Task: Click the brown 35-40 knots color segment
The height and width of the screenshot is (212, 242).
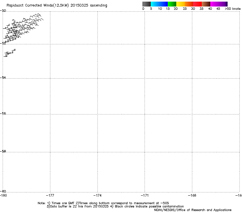Action: click(x=206, y=4)
